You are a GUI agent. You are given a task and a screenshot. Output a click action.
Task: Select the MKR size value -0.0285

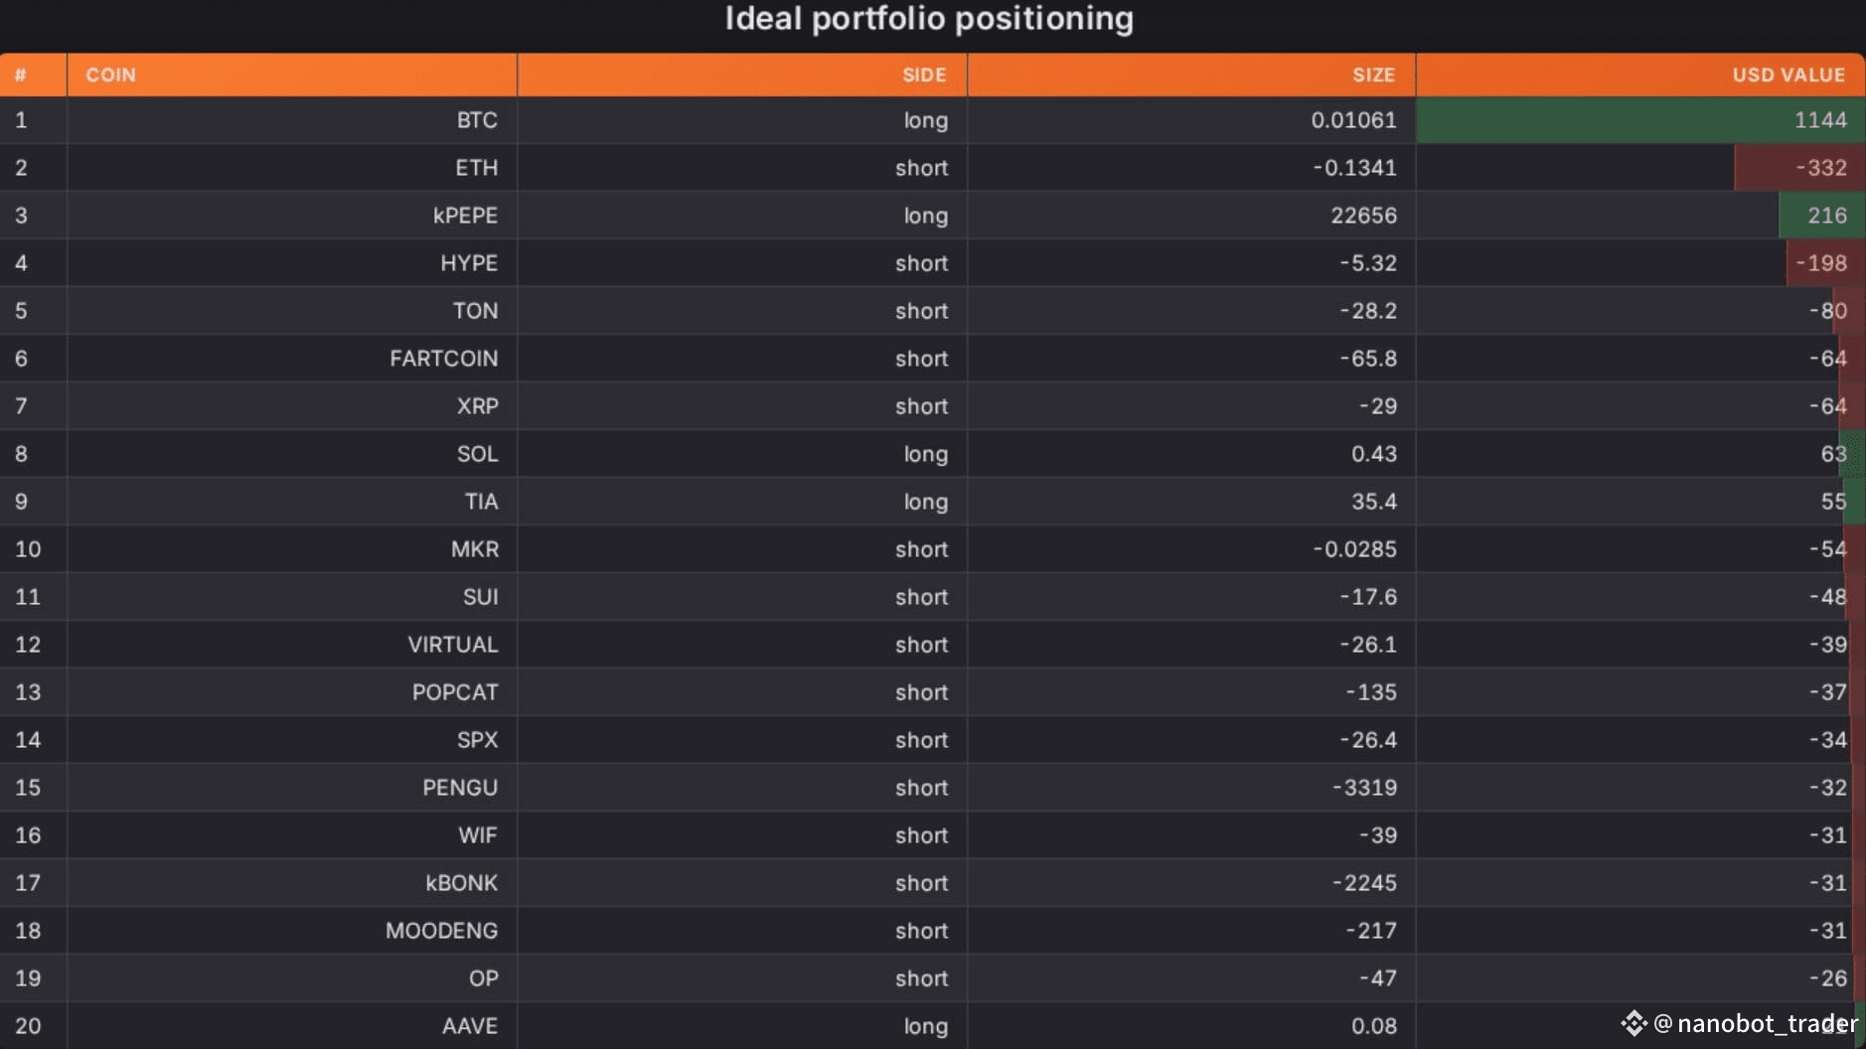1354,549
